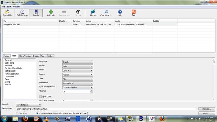Click the Quality value spinner
This screenshot has height=122, width=217.
tap(91, 91)
